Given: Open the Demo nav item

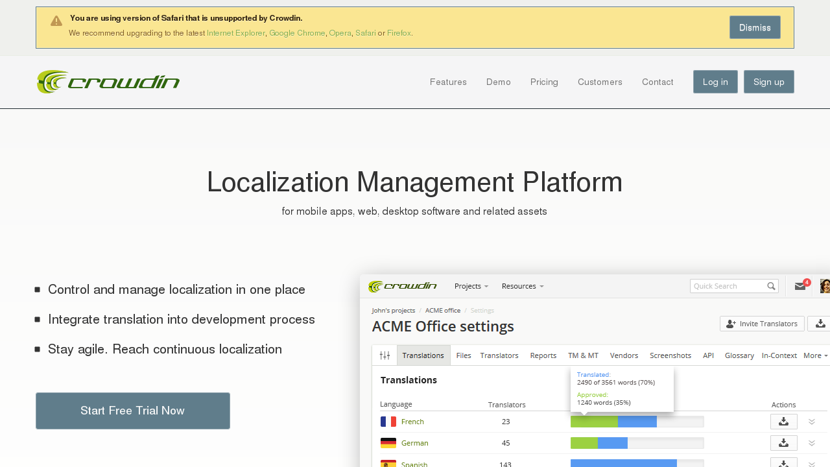Looking at the screenshot, I should (499, 82).
